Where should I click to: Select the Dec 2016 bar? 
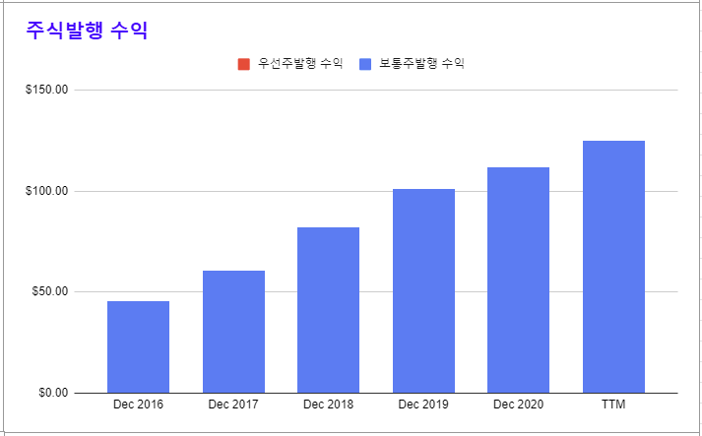139,346
